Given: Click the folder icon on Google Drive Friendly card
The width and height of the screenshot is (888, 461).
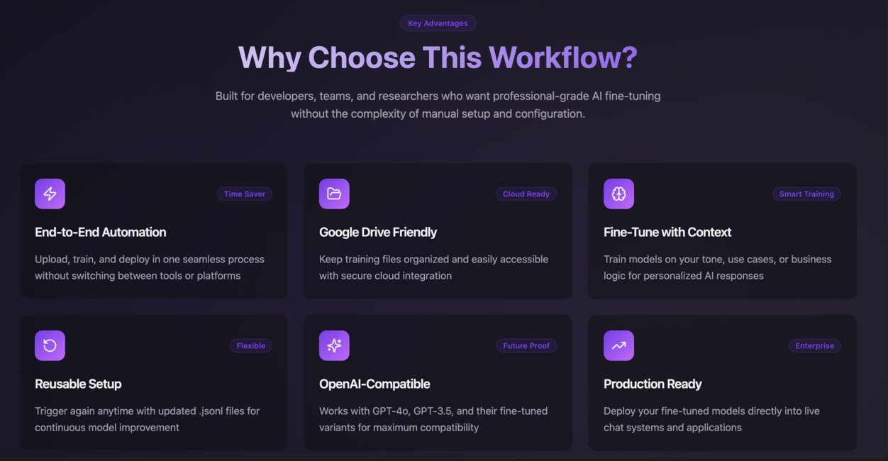Looking at the screenshot, I should [x=334, y=194].
